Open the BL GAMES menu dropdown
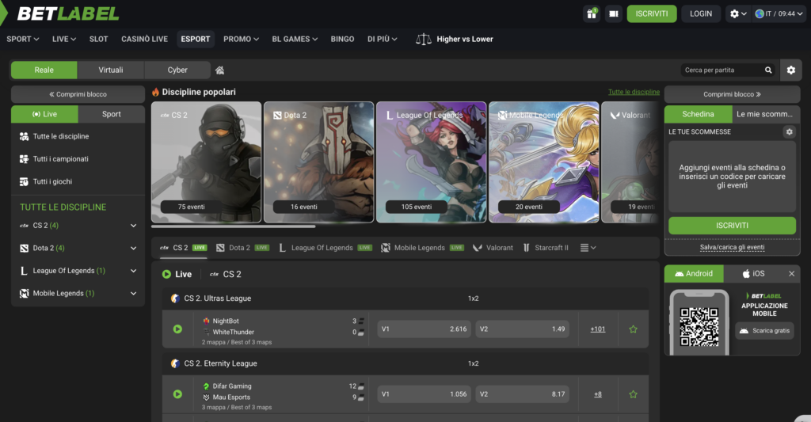The image size is (811, 422). (295, 39)
